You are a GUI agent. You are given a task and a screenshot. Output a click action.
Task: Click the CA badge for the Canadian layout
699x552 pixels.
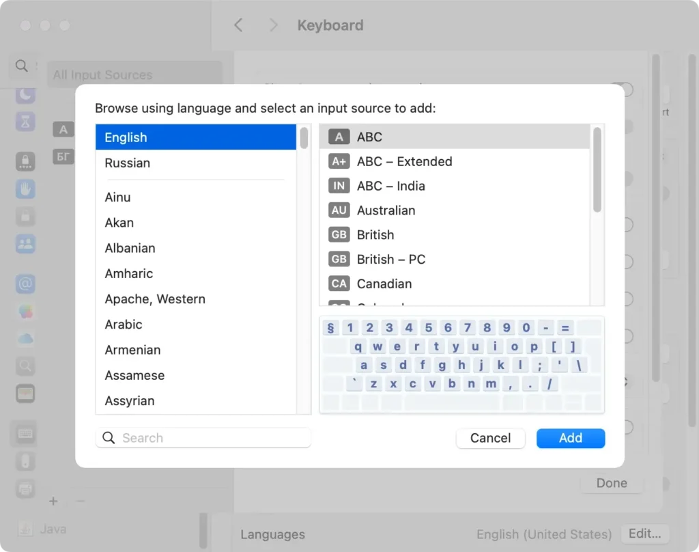(339, 284)
